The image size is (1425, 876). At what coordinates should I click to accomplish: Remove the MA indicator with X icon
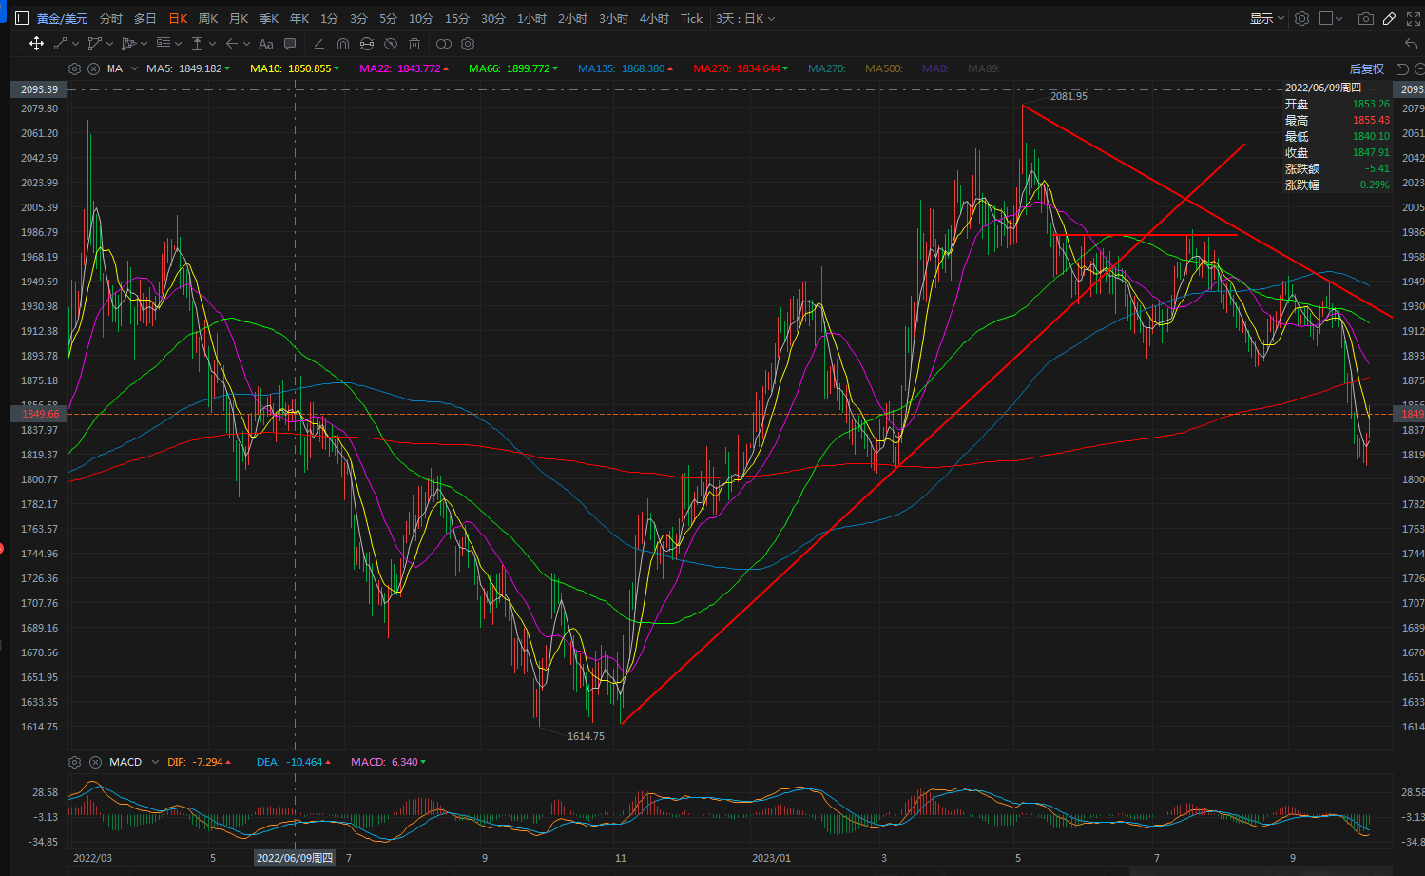click(93, 68)
